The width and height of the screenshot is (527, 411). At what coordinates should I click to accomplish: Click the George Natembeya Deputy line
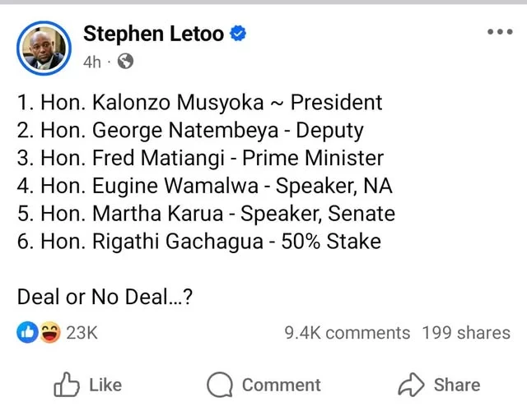[x=190, y=131]
